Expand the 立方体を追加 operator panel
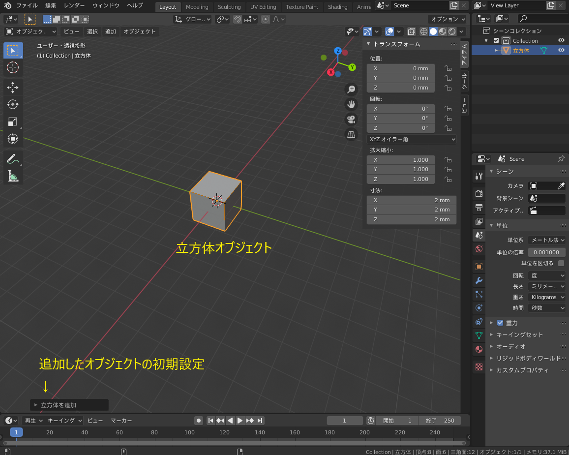Image resolution: width=569 pixels, height=455 pixels. pos(69,405)
